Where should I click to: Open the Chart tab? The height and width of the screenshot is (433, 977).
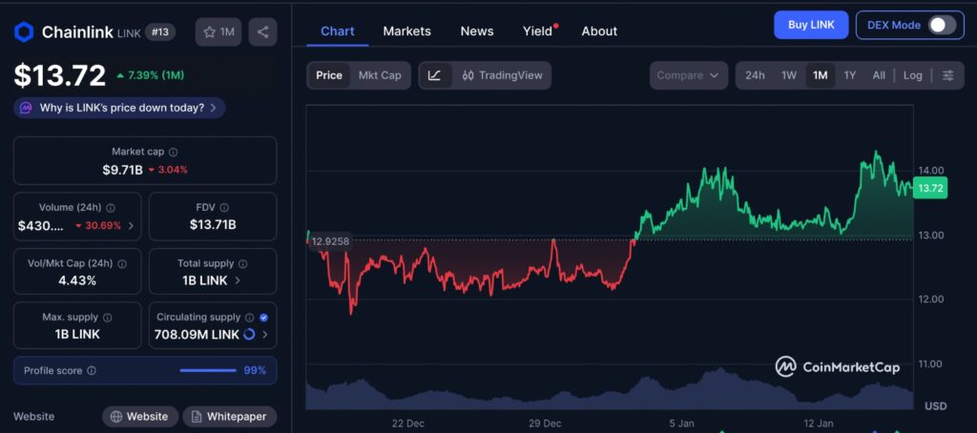338,31
